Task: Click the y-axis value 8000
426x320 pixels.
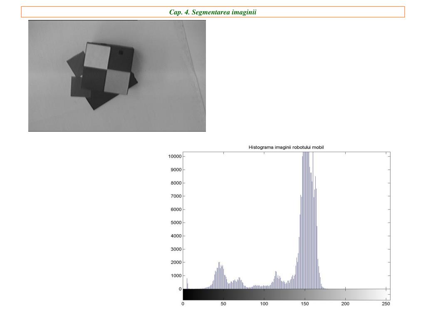Action: click(x=176, y=183)
